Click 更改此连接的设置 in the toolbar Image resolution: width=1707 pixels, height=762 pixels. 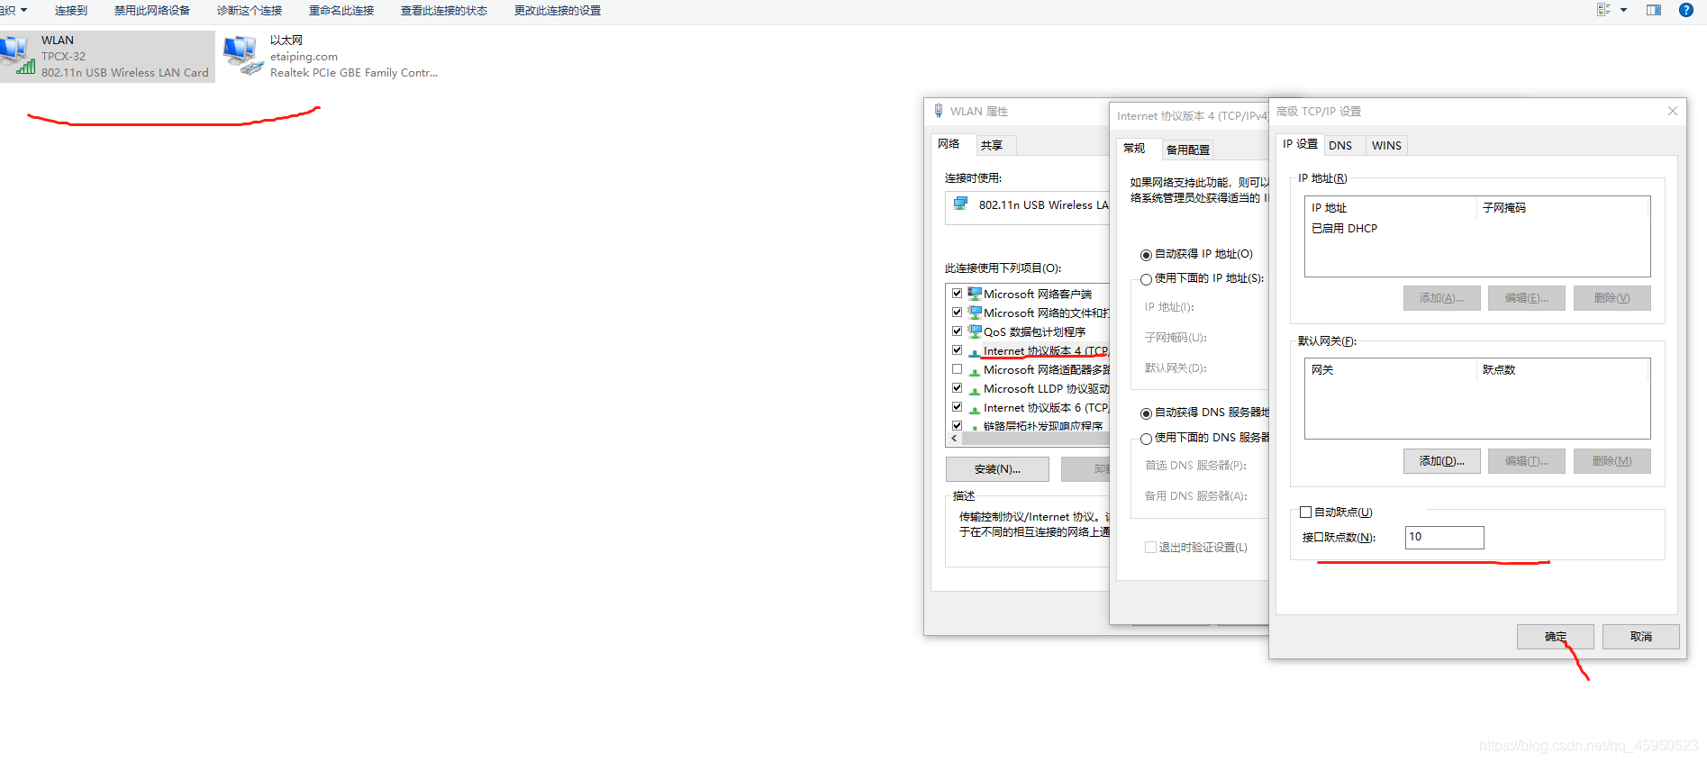[558, 10]
